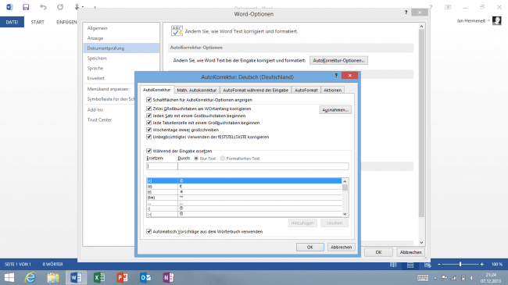Screen dimensions: 508x285
Task: Toggle unbeabsichtigtes Verwenden der FESTSTELLTASTE korrigieren
Action: pyautogui.click(x=149, y=137)
